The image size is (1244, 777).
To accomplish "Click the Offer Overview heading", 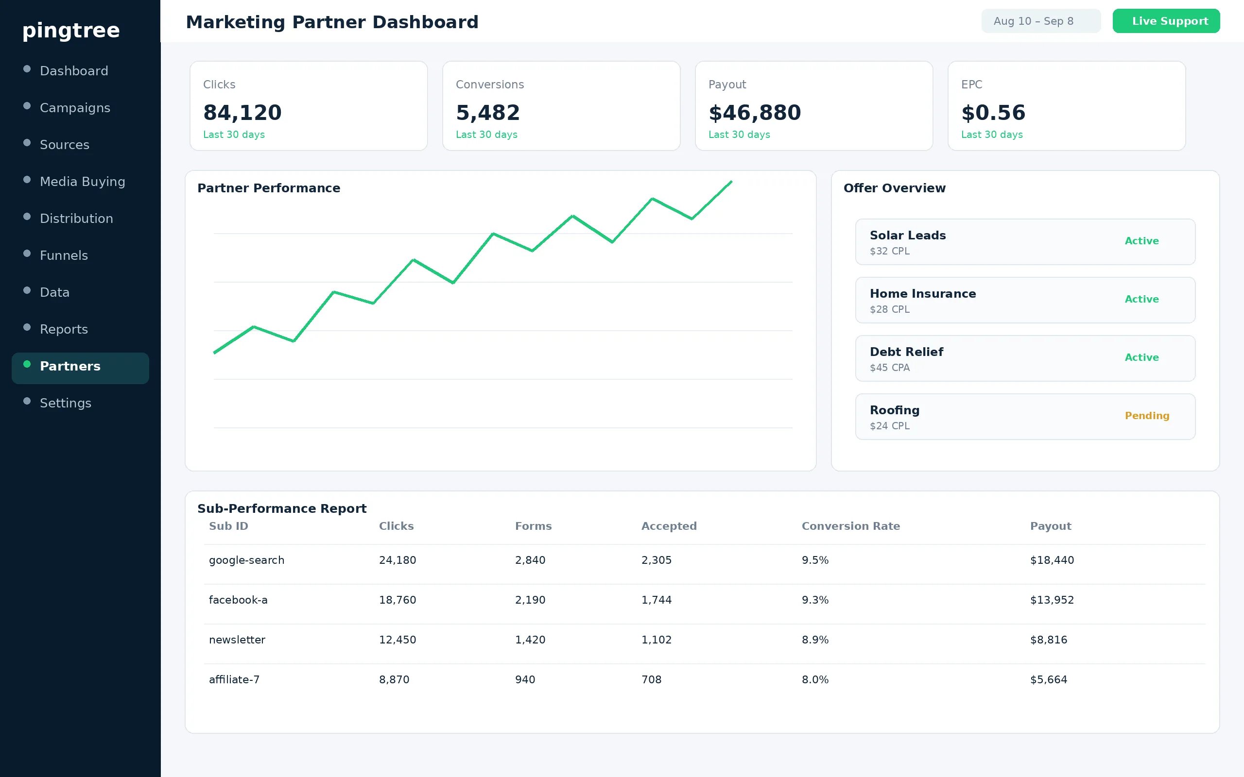I will (x=895, y=188).
